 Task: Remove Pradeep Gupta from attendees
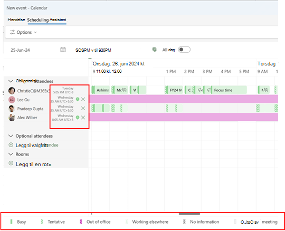(x=83, y=109)
